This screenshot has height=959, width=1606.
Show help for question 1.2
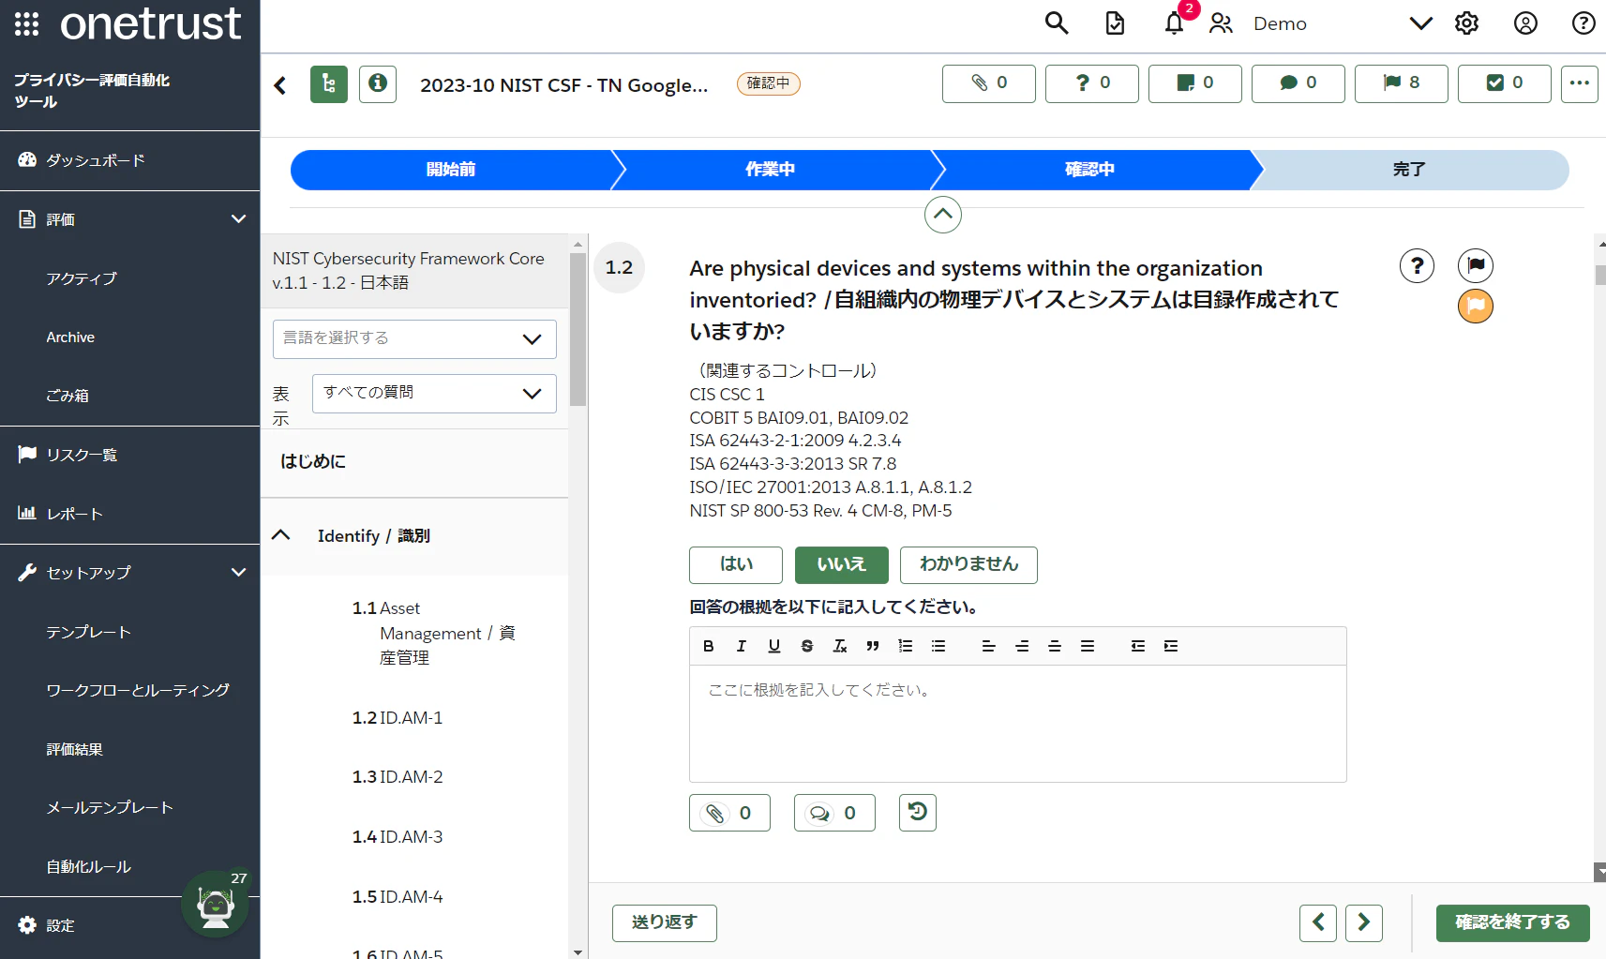(x=1418, y=266)
